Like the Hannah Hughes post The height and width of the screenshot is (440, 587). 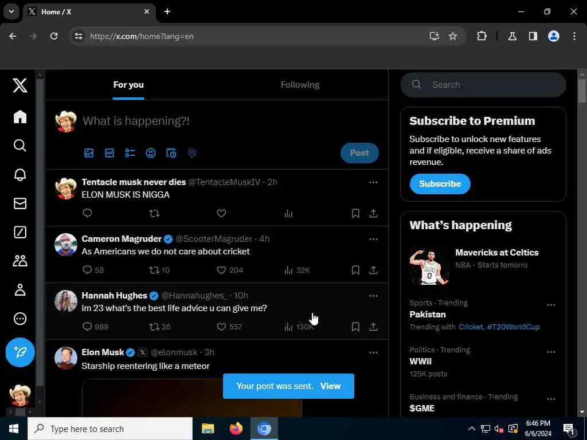coord(221,327)
